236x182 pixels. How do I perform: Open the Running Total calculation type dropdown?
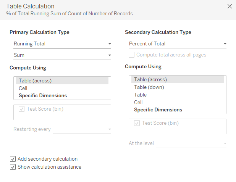[x=62, y=44]
